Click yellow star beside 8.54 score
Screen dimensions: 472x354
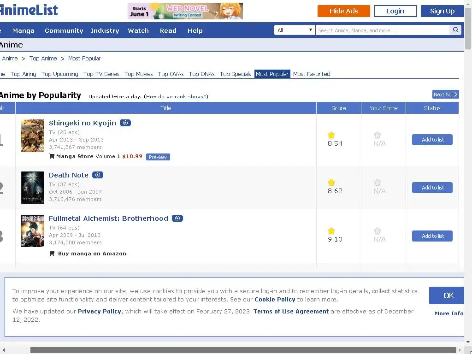[x=331, y=135]
